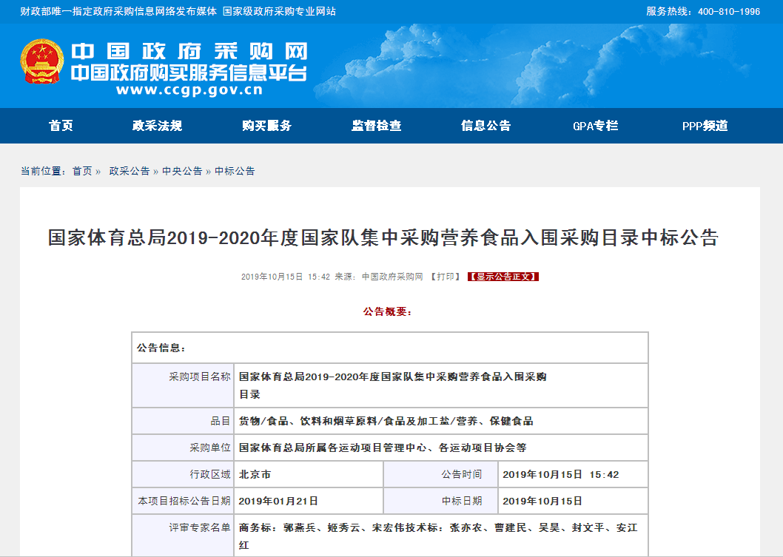The image size is (783, 557).
Task: Click the 2019年01月21日 date cell
Action: pos(309,501)
